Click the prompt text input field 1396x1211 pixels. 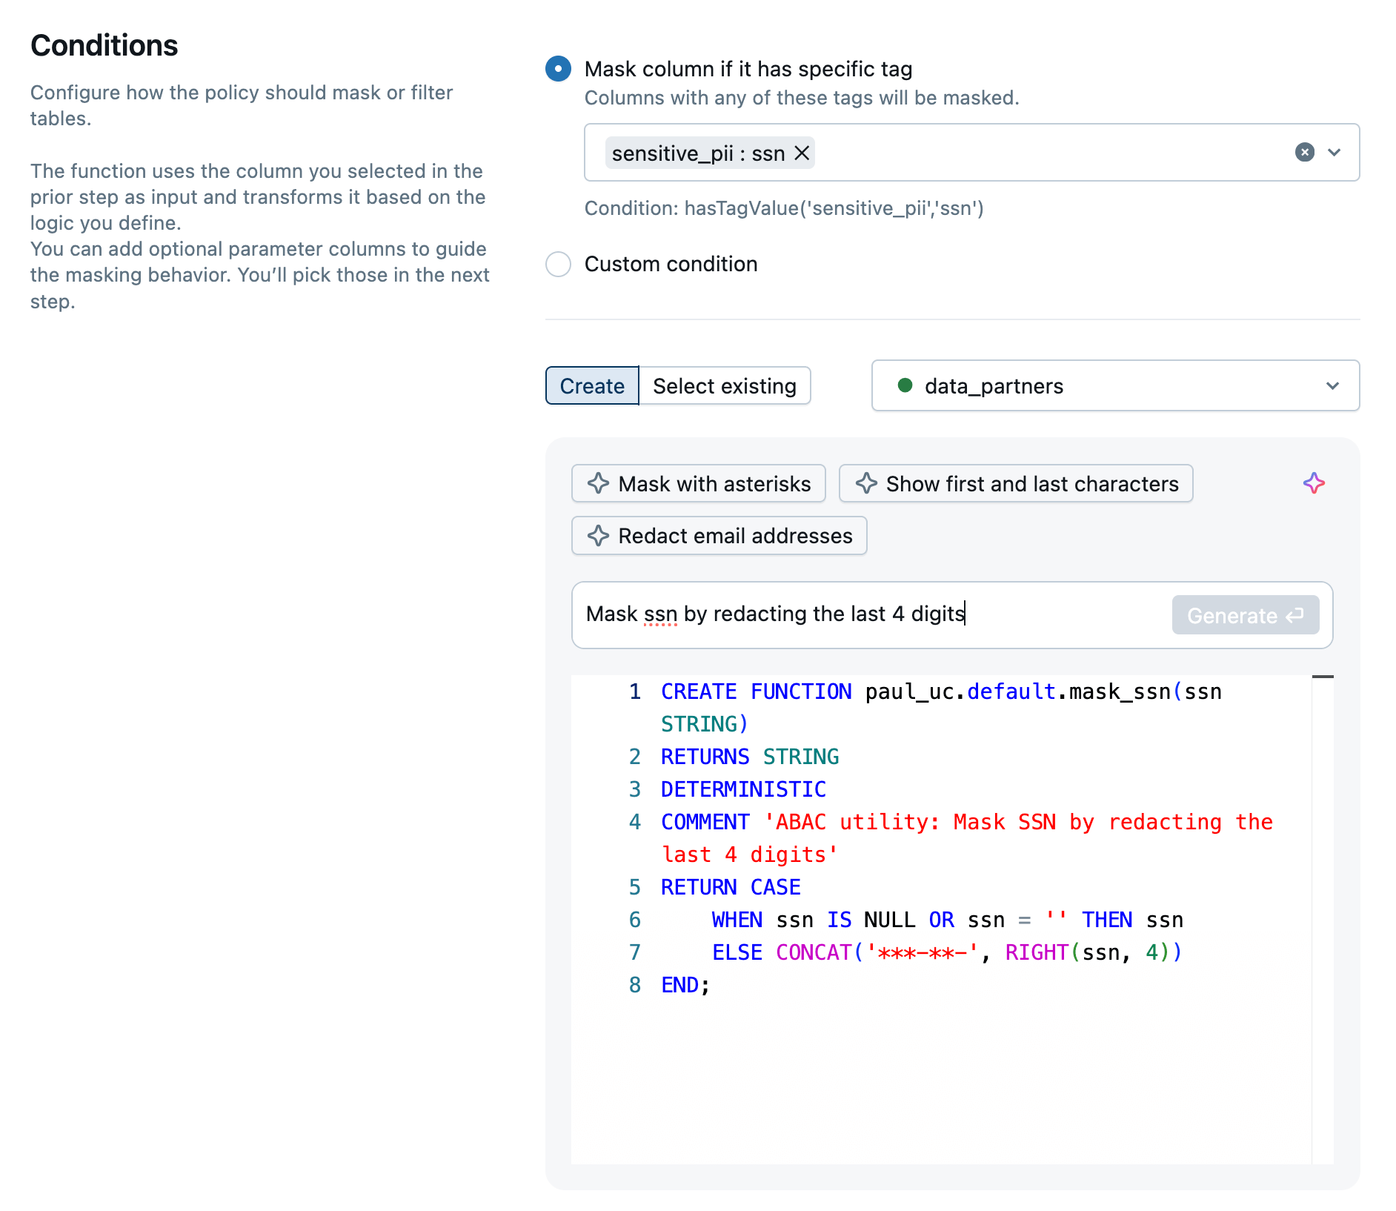coord(867,614)
